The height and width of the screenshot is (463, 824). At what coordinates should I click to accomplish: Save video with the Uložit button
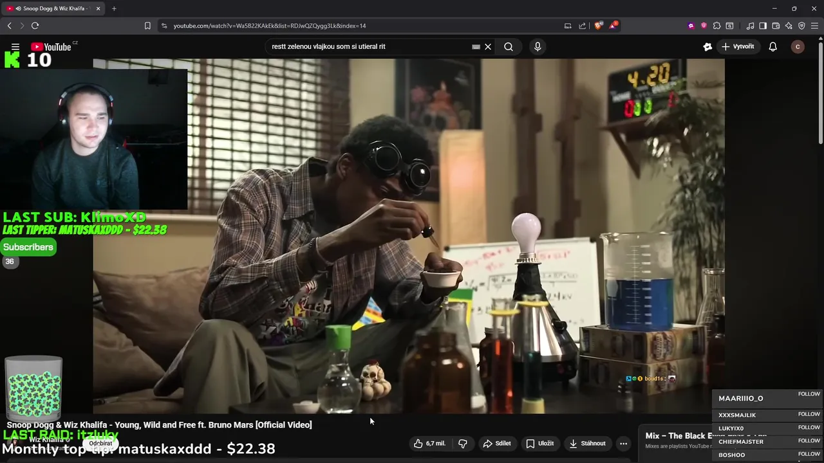(539, 443)
